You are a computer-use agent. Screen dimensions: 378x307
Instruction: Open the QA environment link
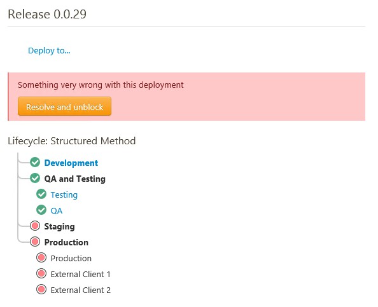57,210
